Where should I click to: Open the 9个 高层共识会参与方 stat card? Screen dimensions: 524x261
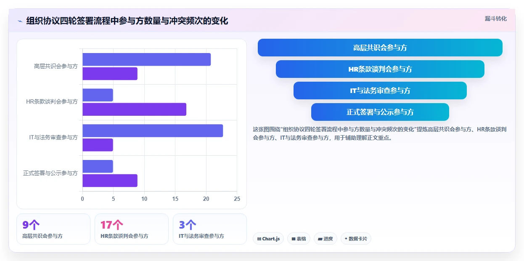[x=53, y=229]
